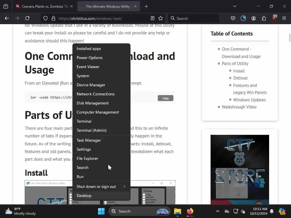Go to Debloat in table of contents
The width and height of the screenshot is (291, 218).
point(240,78)
